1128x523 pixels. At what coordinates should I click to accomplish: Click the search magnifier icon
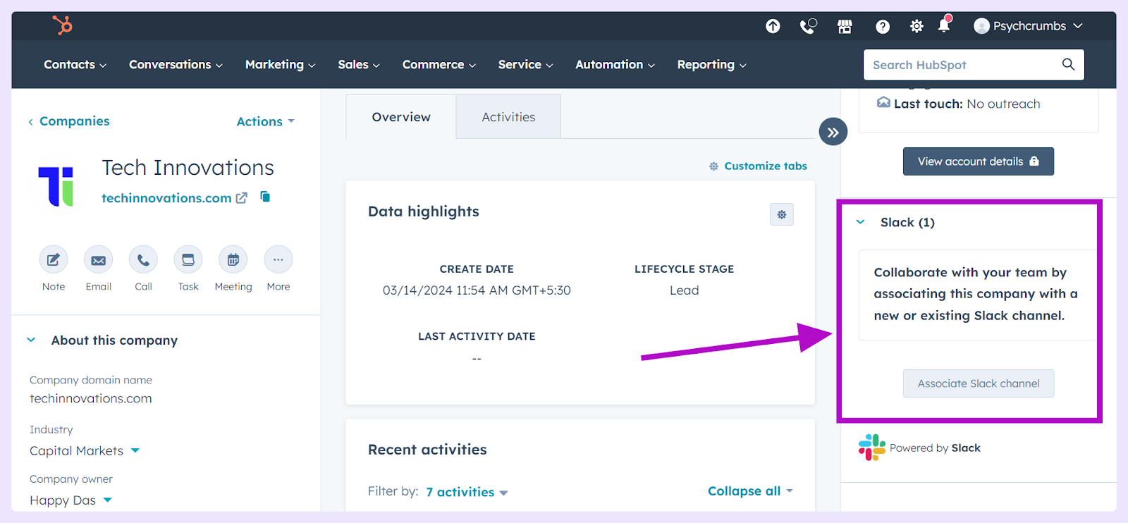[x=1068, y=64]
